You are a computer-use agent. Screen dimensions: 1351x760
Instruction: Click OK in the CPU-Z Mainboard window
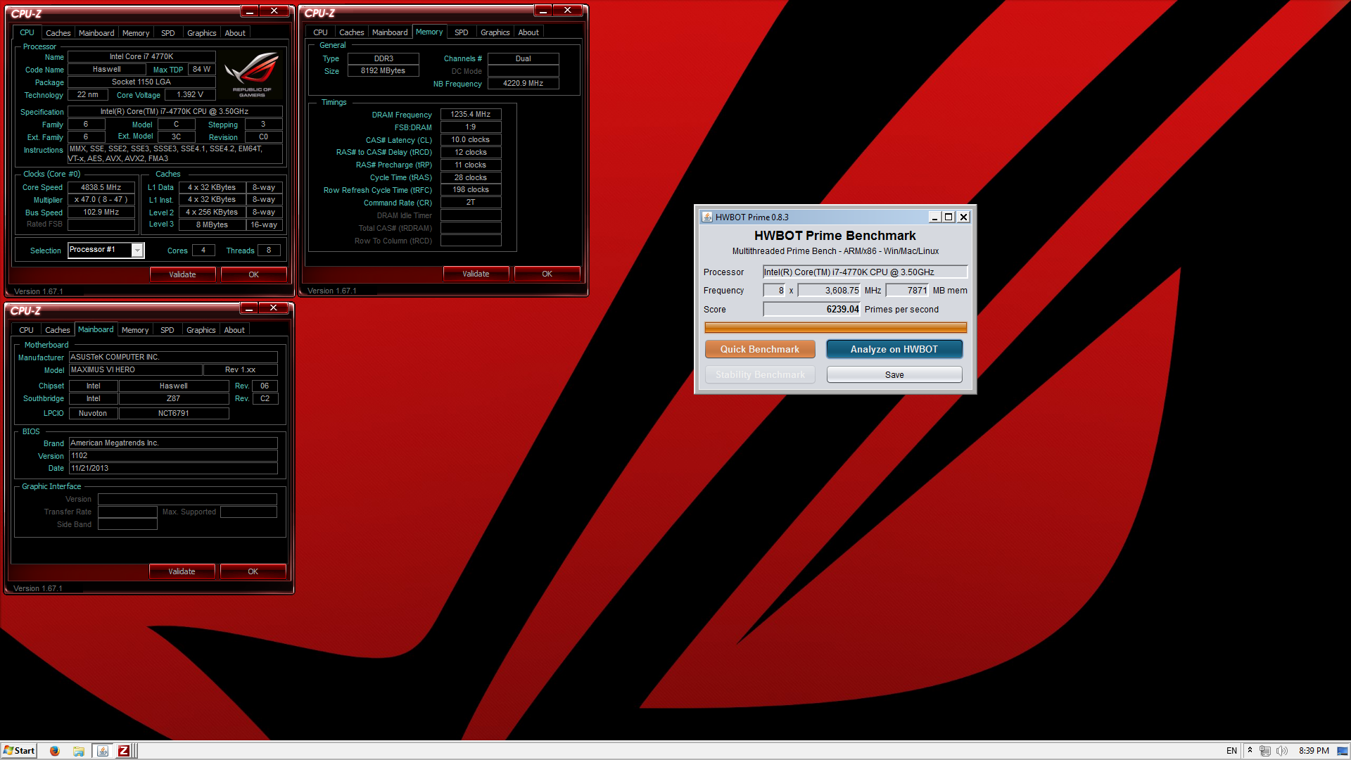tap(253, 571)
